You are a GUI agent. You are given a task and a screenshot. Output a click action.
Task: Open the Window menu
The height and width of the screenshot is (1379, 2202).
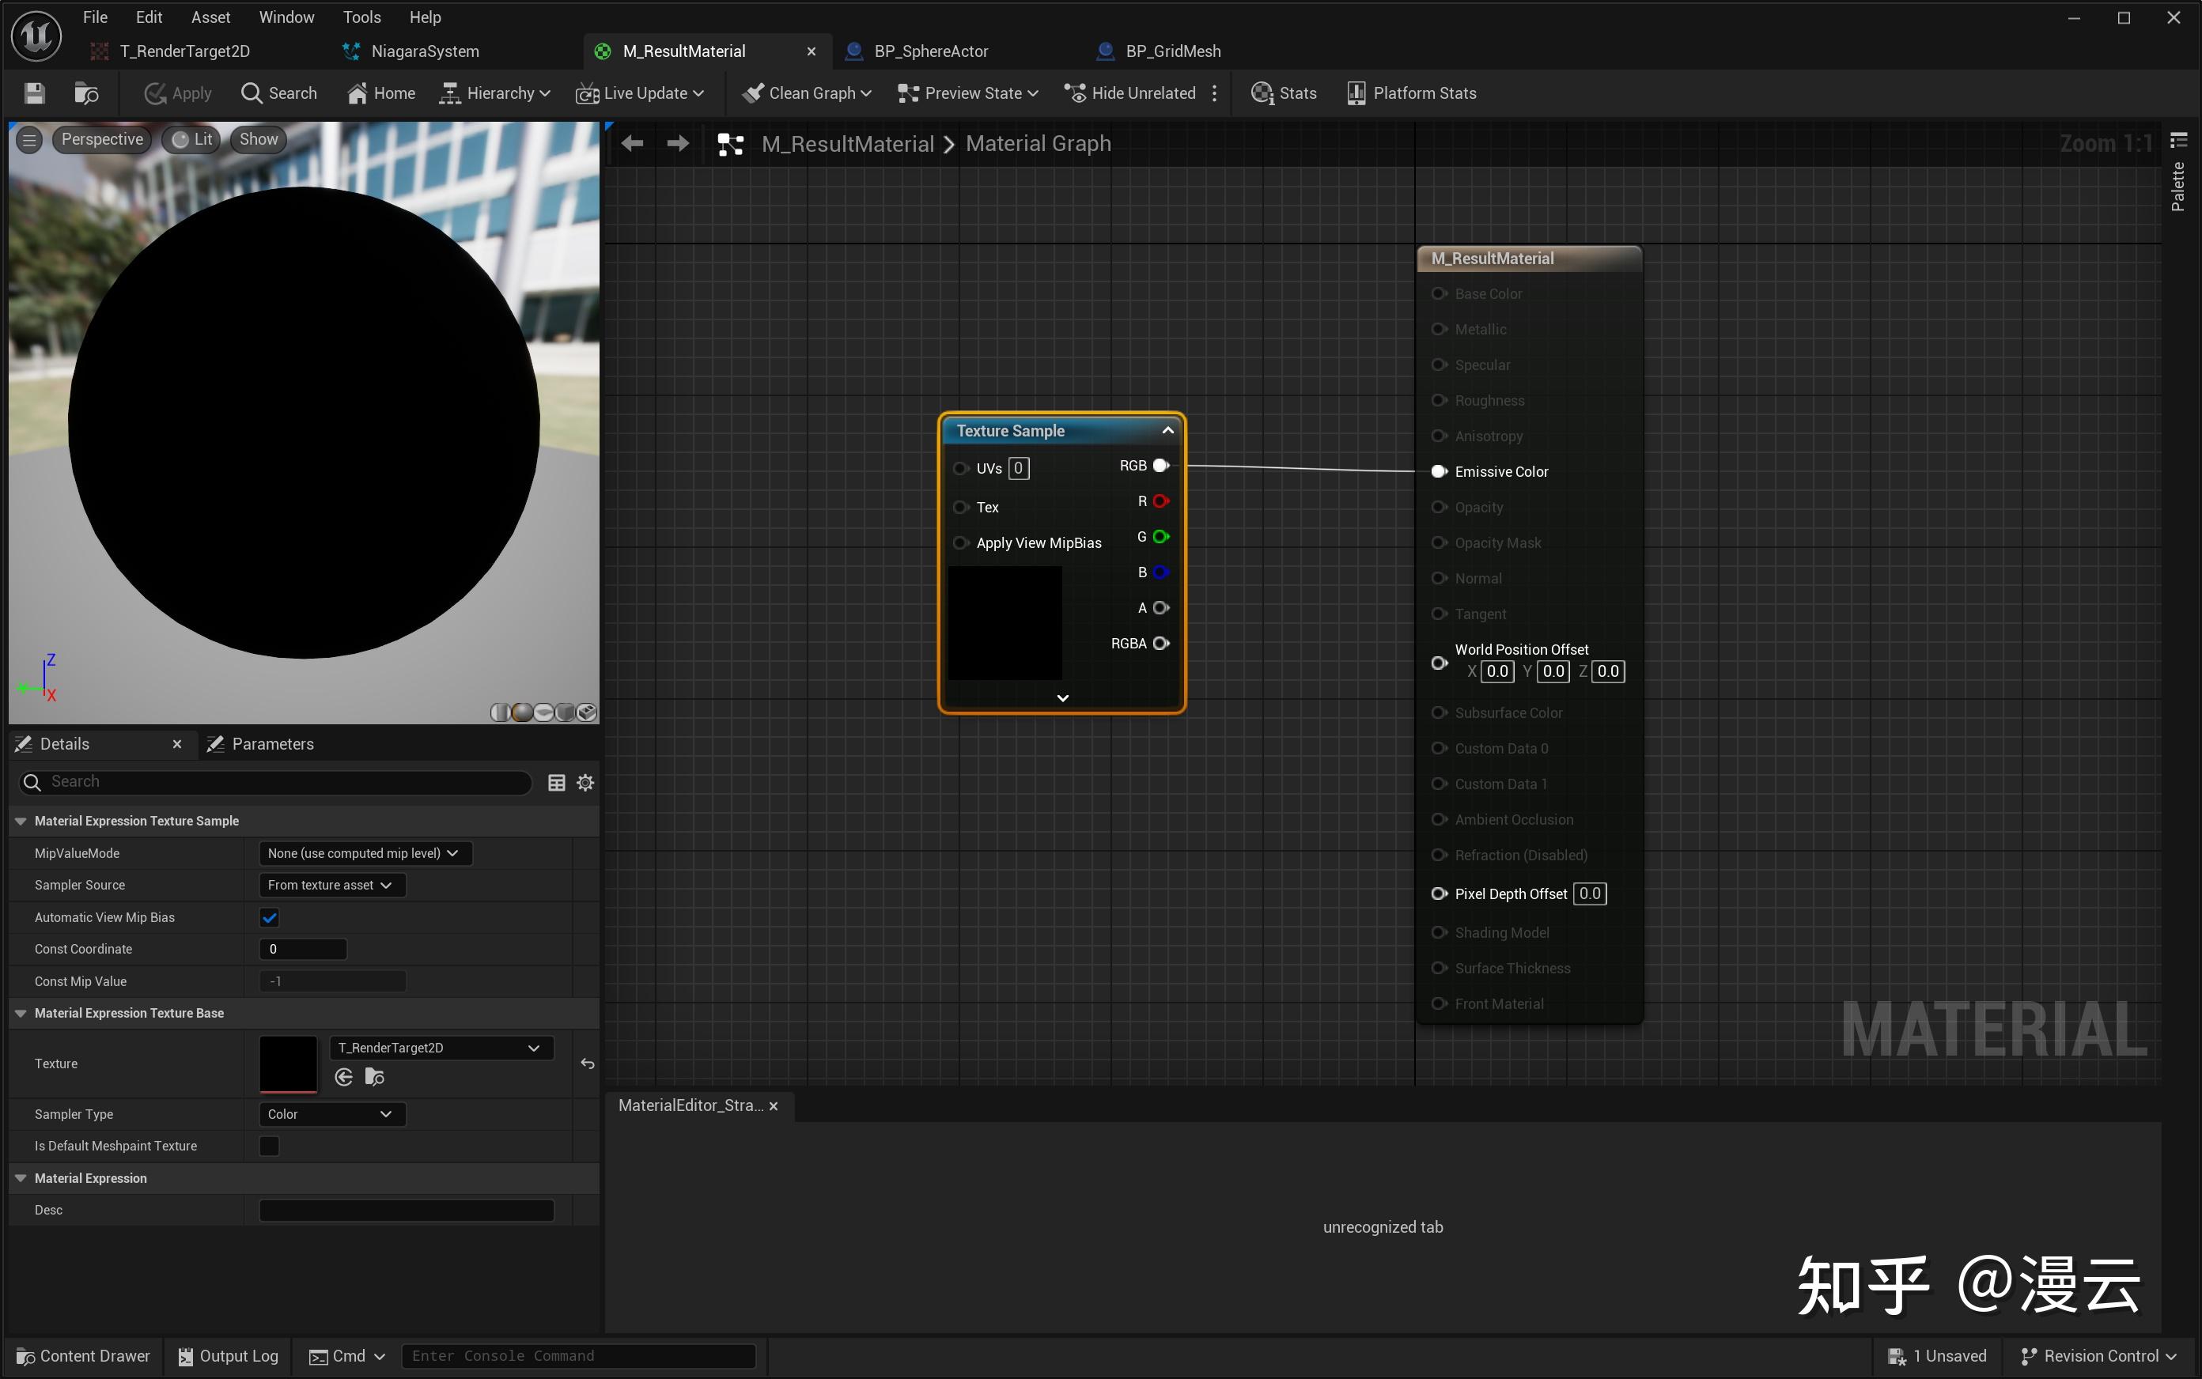click(286, 17)
